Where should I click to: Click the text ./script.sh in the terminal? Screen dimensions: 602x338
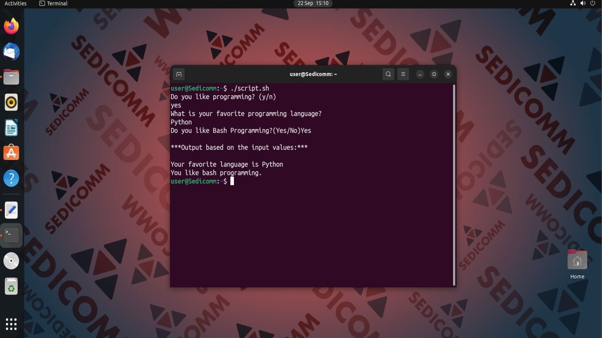click(x=250, y=88)
